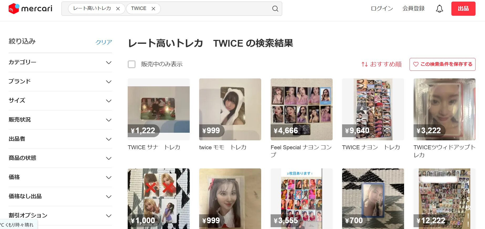This screenshot has width=485, height=229.
Task: Click the red 出品 button
Action: click(463, 9)
